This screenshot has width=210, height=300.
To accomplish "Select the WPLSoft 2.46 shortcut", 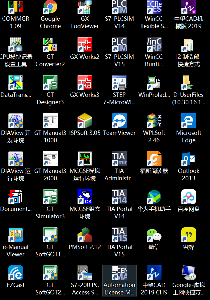I will (154, 121).
